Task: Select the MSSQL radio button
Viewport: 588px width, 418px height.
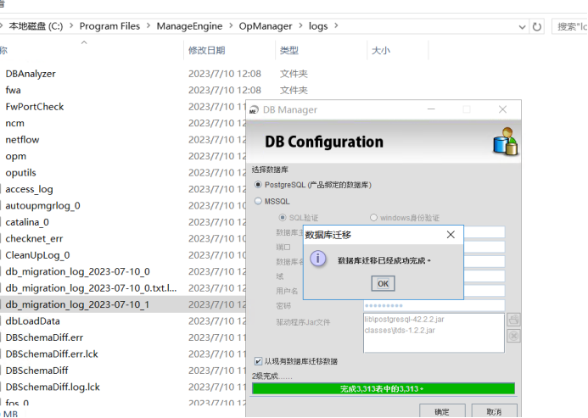Action: 258,201
